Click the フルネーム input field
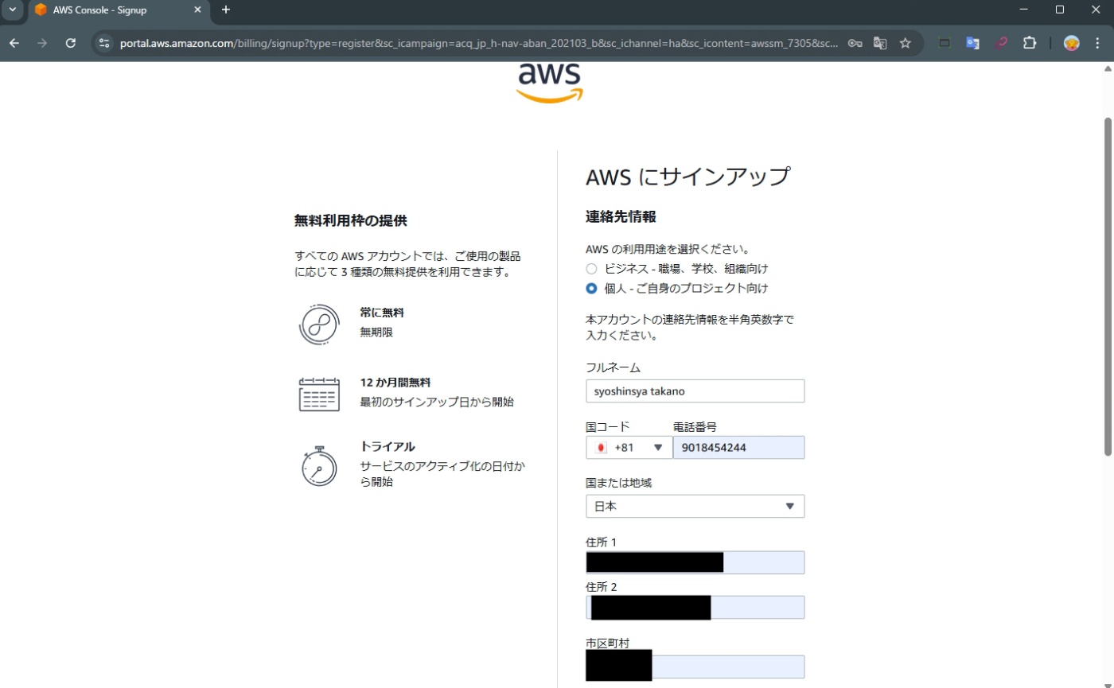This screenshot has width=1114, height=688. pyautogui.click(x=695, y=391)
